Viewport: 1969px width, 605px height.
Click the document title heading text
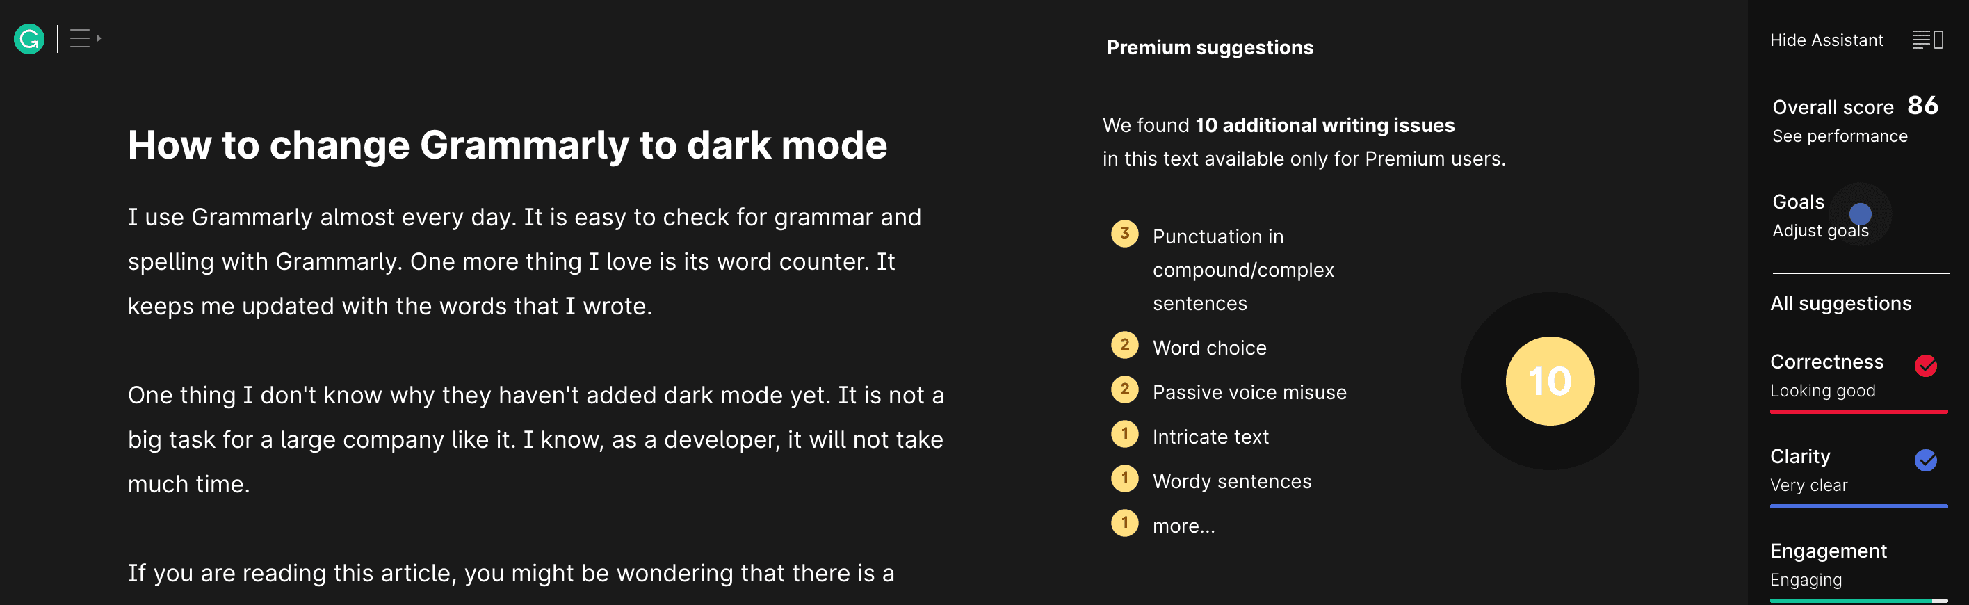[x=508, y=145]
